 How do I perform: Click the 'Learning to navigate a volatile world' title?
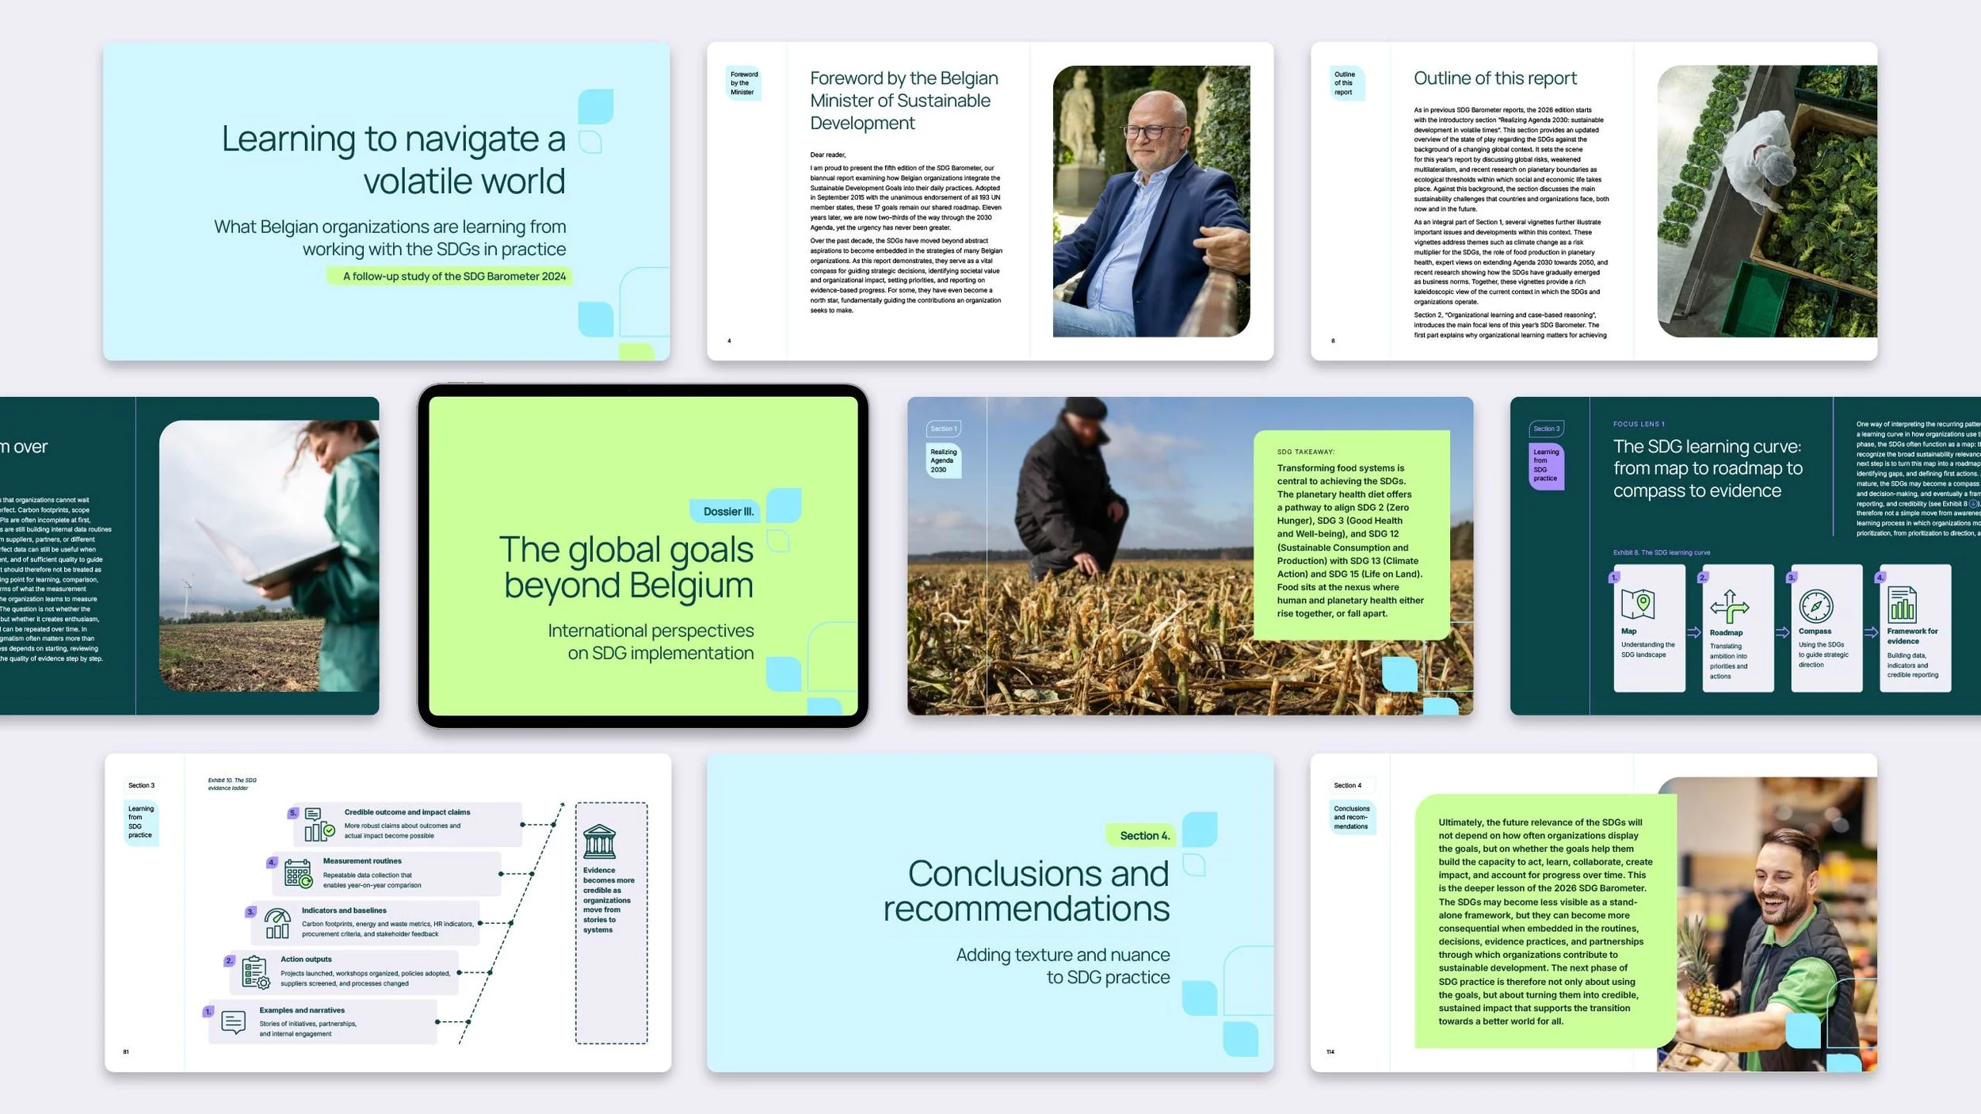(x=394, y=159)
